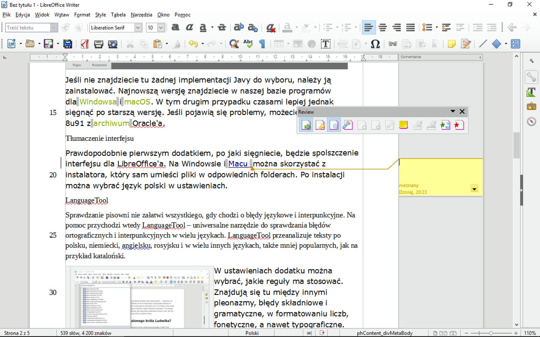This screenshot has height=337, width=540.
Task: Click Merge Document red star icon
Action: [x=459, y=125]
